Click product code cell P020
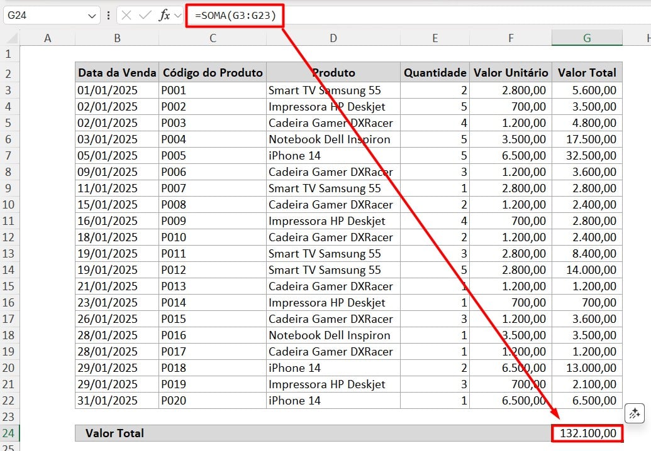 click(213, 400)
